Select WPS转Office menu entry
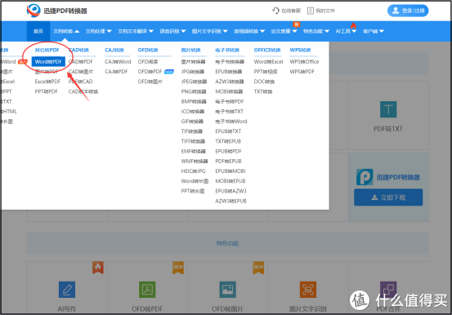 pyautogui.click(x=304, y=62)
